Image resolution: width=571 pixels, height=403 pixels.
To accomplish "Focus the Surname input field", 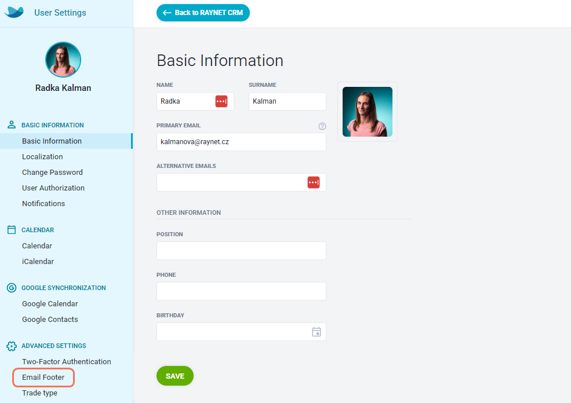I will (288, 101).
